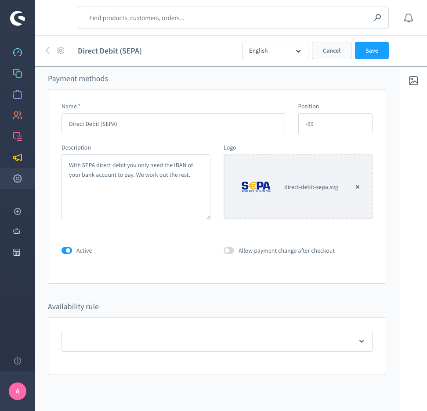Open the Marketing megaphone icon

(18, 157)
